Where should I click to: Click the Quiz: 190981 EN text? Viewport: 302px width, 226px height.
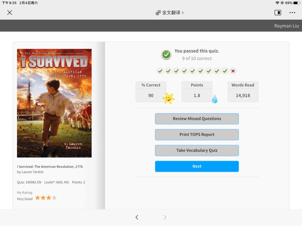(29, 182)
